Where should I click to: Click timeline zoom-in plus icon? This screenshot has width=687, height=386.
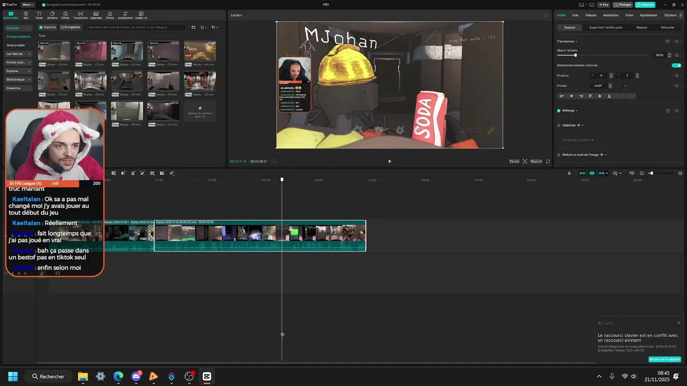click(681, 173)
